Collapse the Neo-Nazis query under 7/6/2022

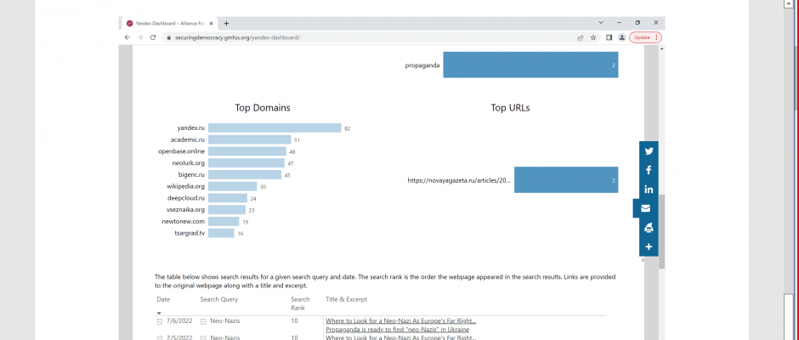(x=203, y=321)
